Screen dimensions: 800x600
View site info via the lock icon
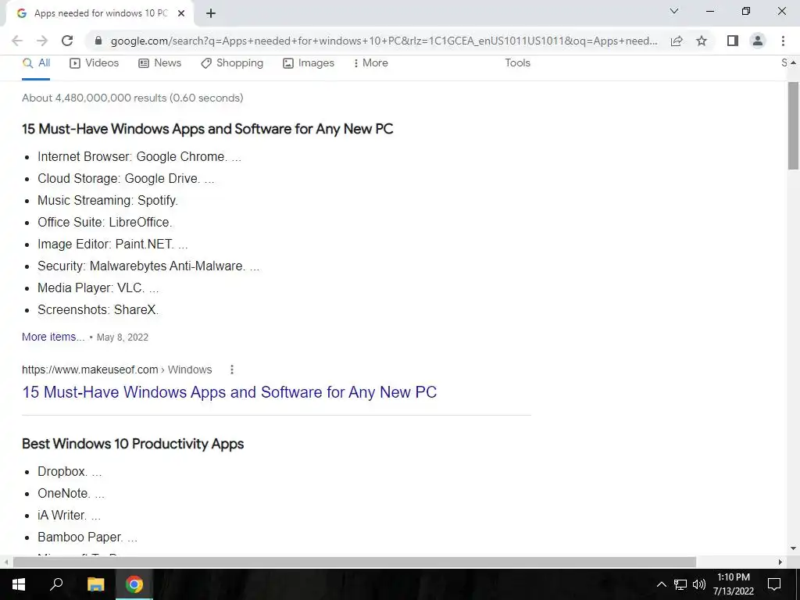pos(98,41)
